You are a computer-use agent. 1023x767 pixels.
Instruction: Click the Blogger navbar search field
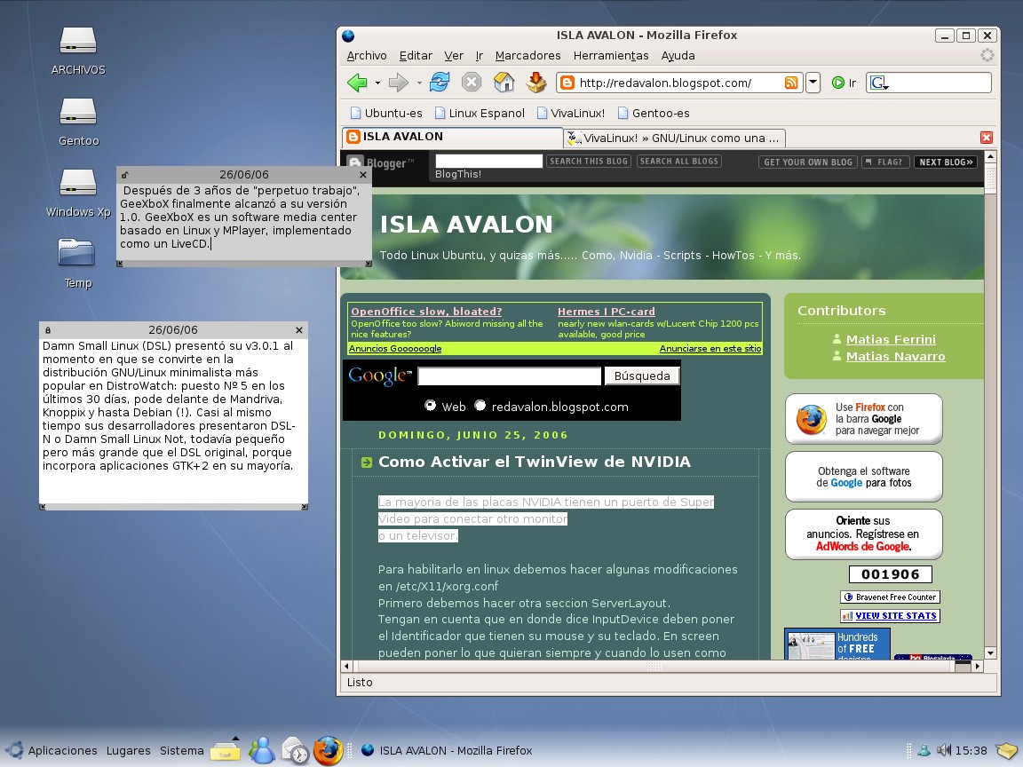[488, 161]
